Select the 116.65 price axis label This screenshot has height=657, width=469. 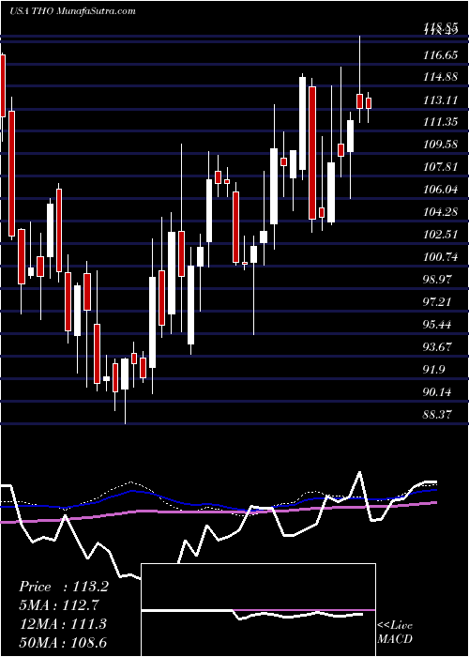pyautogui.click(x=441, y=55)
